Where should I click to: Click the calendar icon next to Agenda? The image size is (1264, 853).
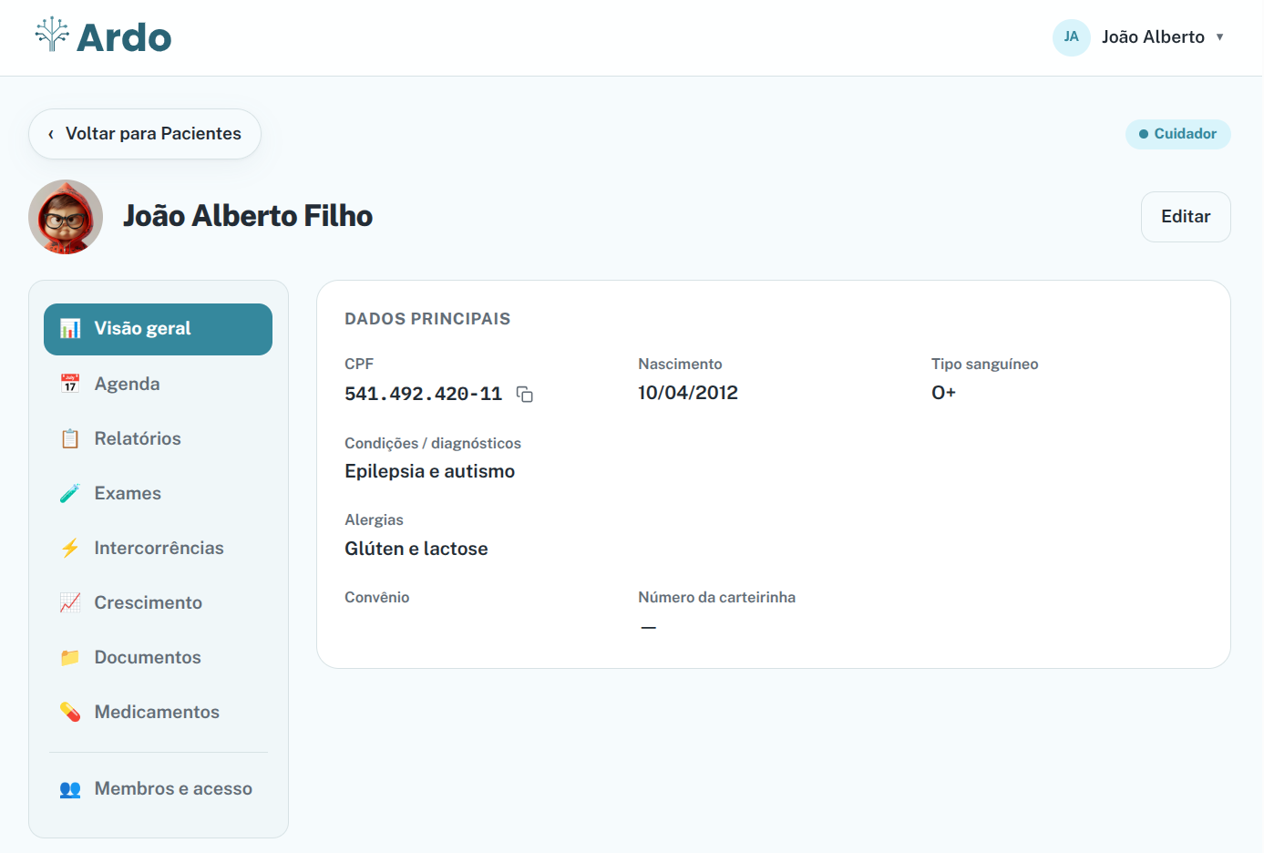(70, 384)
